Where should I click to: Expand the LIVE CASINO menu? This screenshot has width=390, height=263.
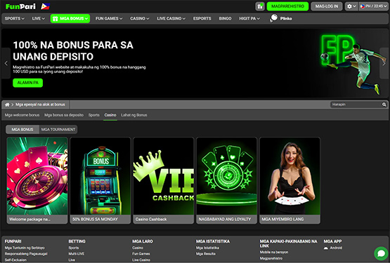point(171,18)
